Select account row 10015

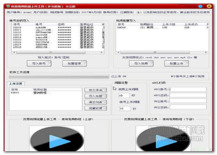pyautogui.click(x=58, y=40)
